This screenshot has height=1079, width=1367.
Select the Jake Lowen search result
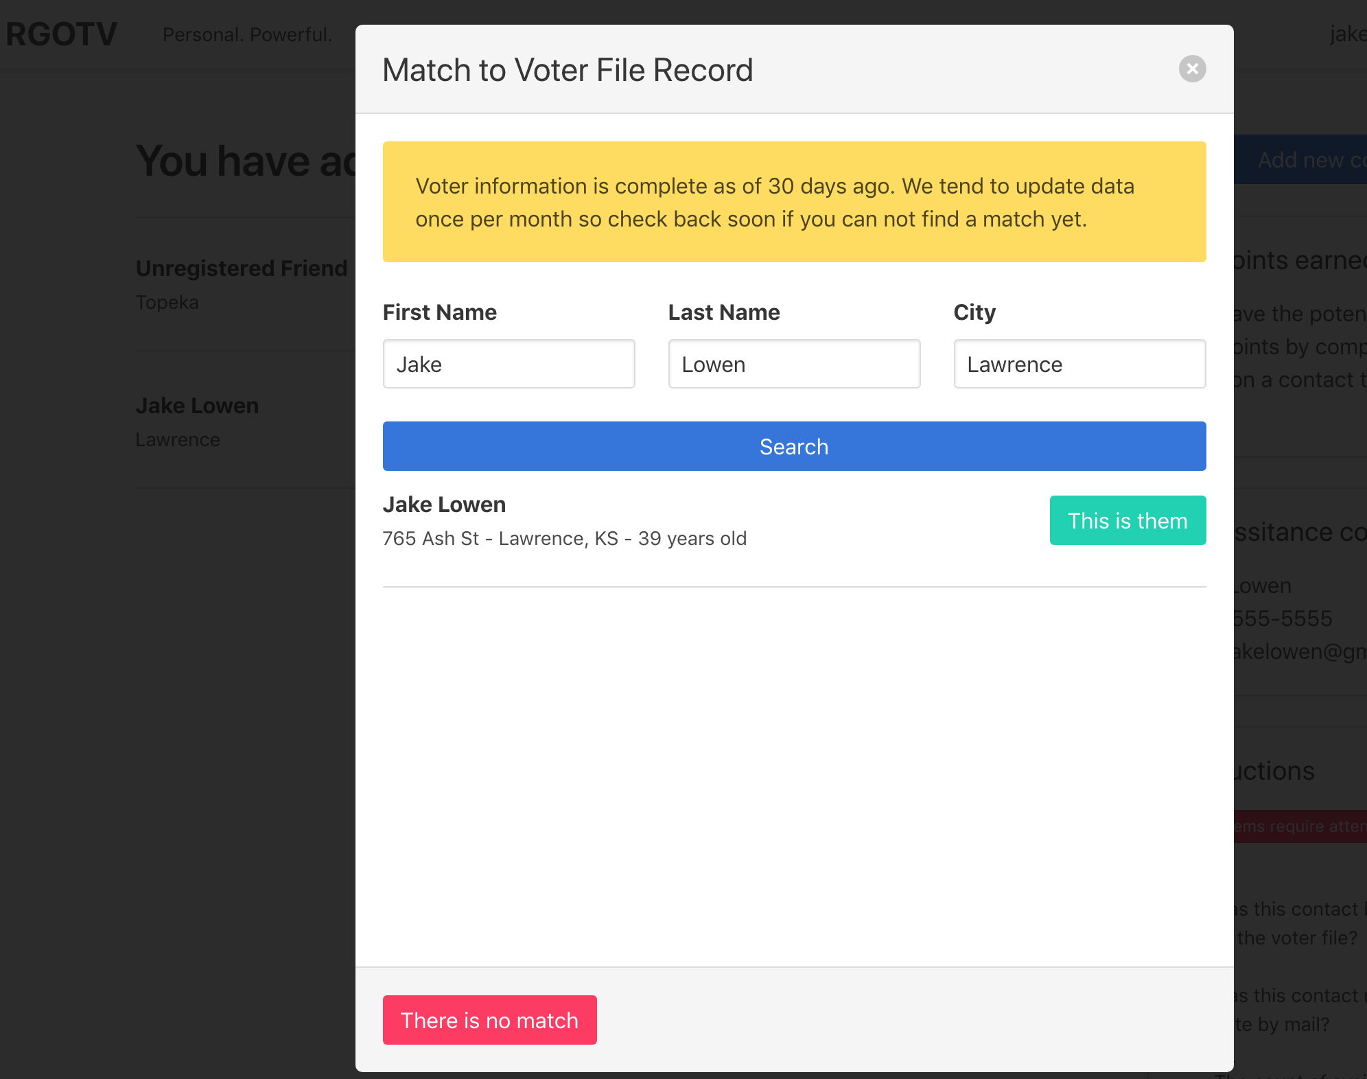444,504
